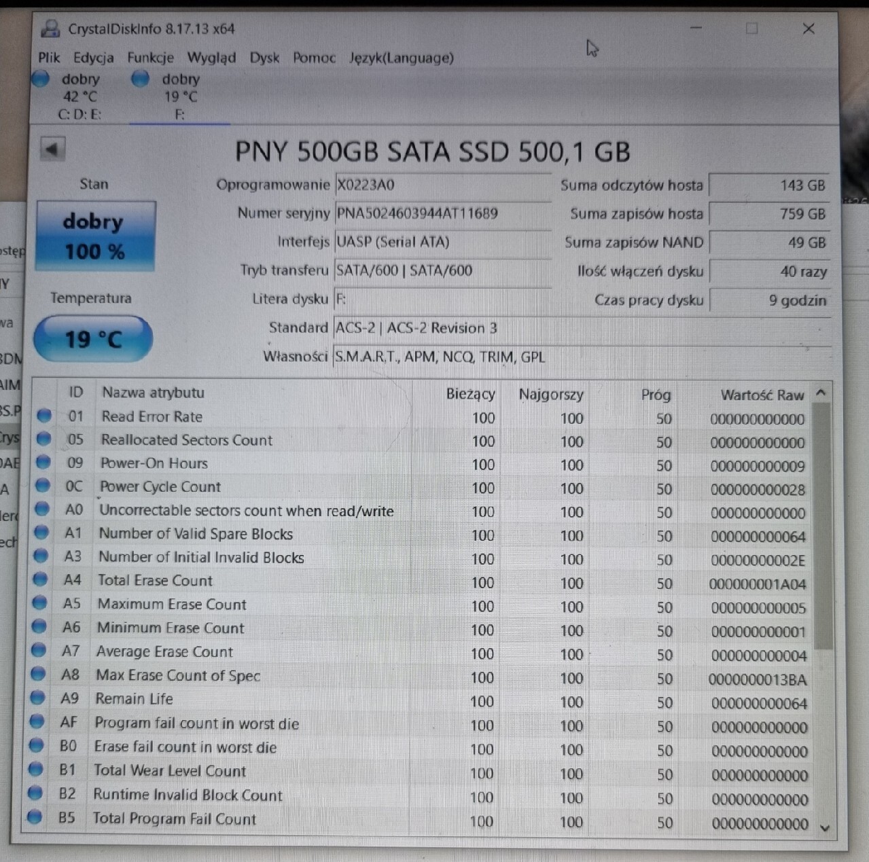Maximize the CrystalDiskInfo window

point(751,28)
